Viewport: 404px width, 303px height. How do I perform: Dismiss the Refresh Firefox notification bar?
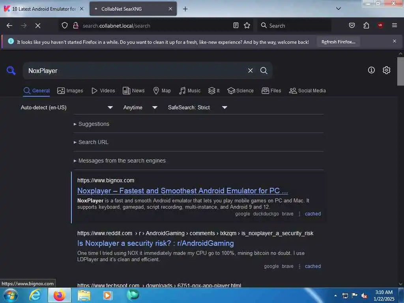(395, 41)
